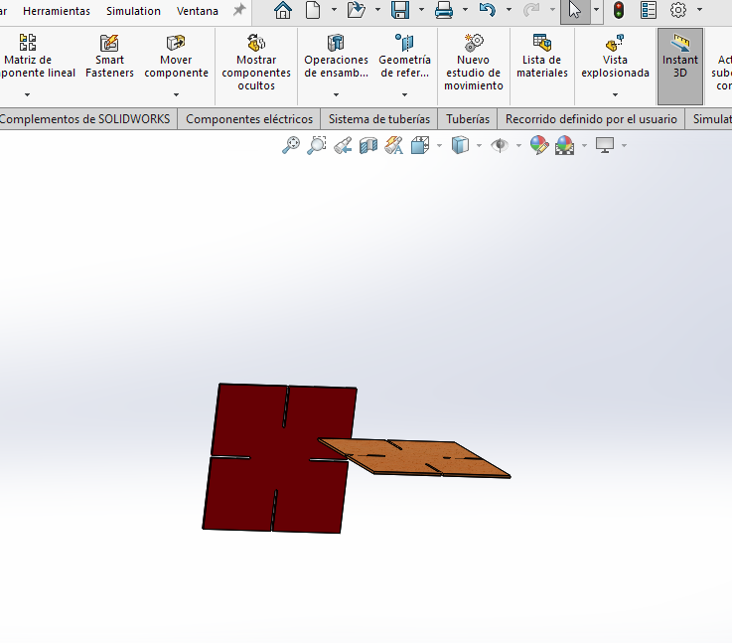The height and width of the screenshot is (643, 732).
Task: Expand Operaciones de ensamblaje dropdown arrow
Action: coord(336,94)
